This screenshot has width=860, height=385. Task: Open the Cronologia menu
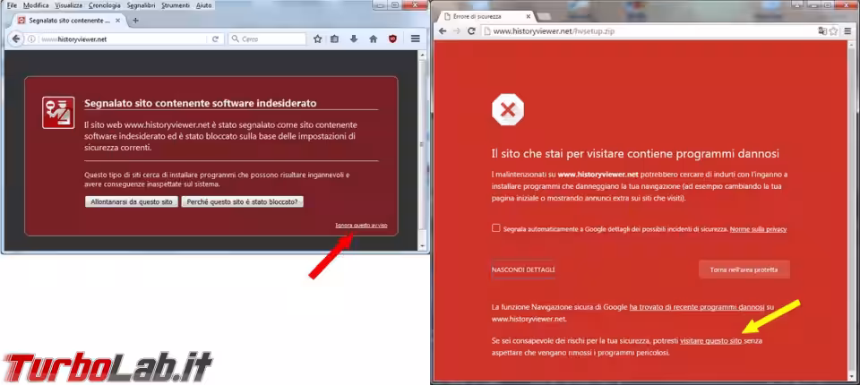coord(104,5)
